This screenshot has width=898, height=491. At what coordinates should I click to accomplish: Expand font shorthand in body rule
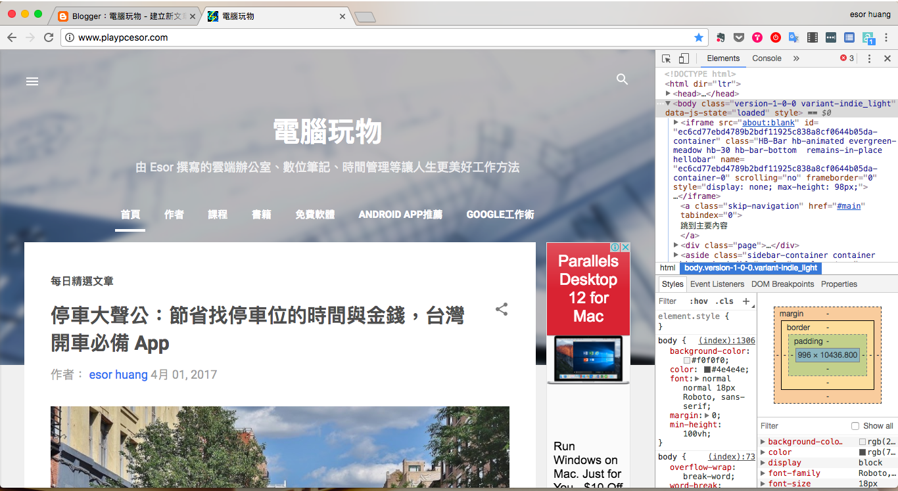click(x=697, y=379)
